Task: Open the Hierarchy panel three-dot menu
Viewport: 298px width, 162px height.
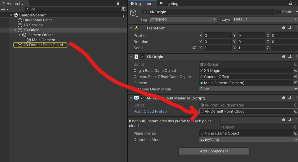Action: click(x=123, y=3)
